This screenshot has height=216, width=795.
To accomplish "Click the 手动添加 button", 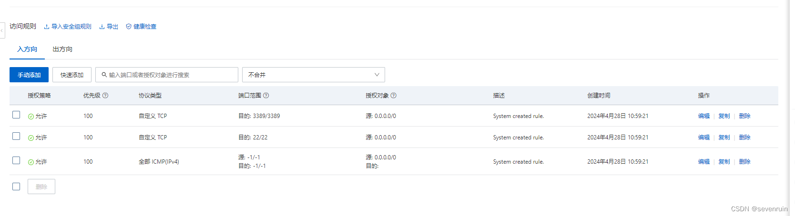I will (x=29, y=75).
